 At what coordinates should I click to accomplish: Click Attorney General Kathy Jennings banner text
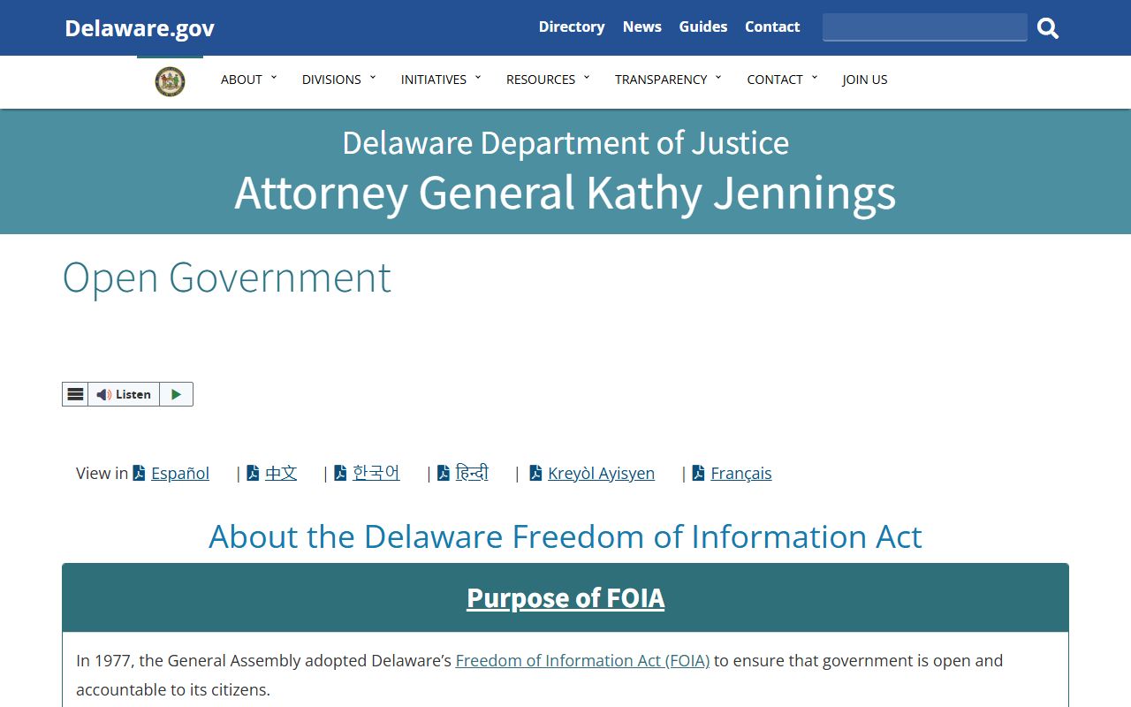(565, 194)
